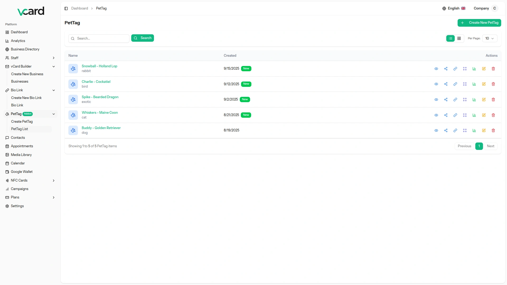
Task: Open the Per Page dropdown
Action: tap(490, 39)
